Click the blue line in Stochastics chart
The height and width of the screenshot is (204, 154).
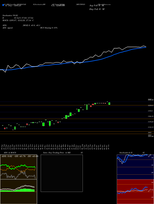[132, 158]
